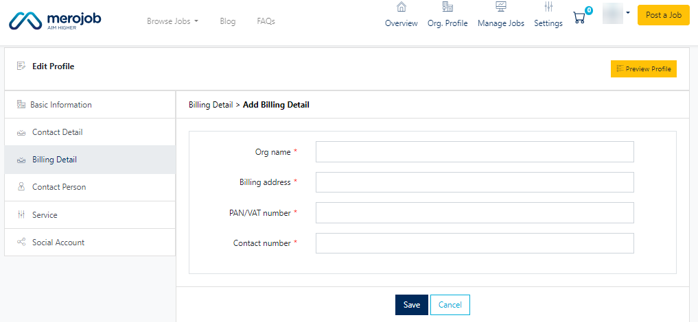Focus the Org name input field
Image resolution: width=698 pixels, height=322 pixels.
point(474,152)
